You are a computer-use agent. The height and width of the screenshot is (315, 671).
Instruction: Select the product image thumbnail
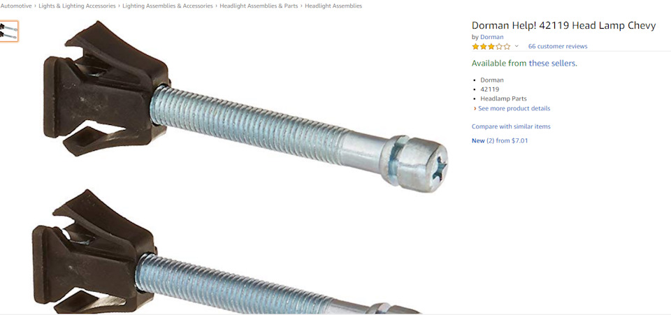(x=8, y=31)
